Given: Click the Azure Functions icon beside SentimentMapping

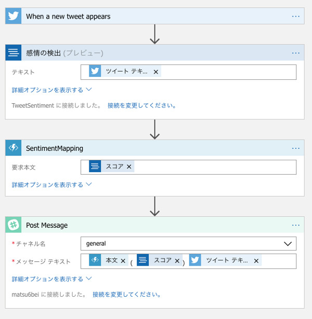Looking at the screenshot, I should click(x=14, y=148).
